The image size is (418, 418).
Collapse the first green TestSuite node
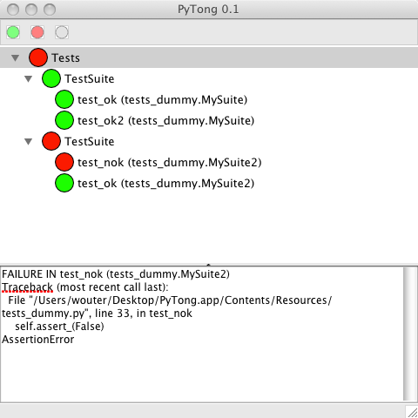[x=28, y=79]
